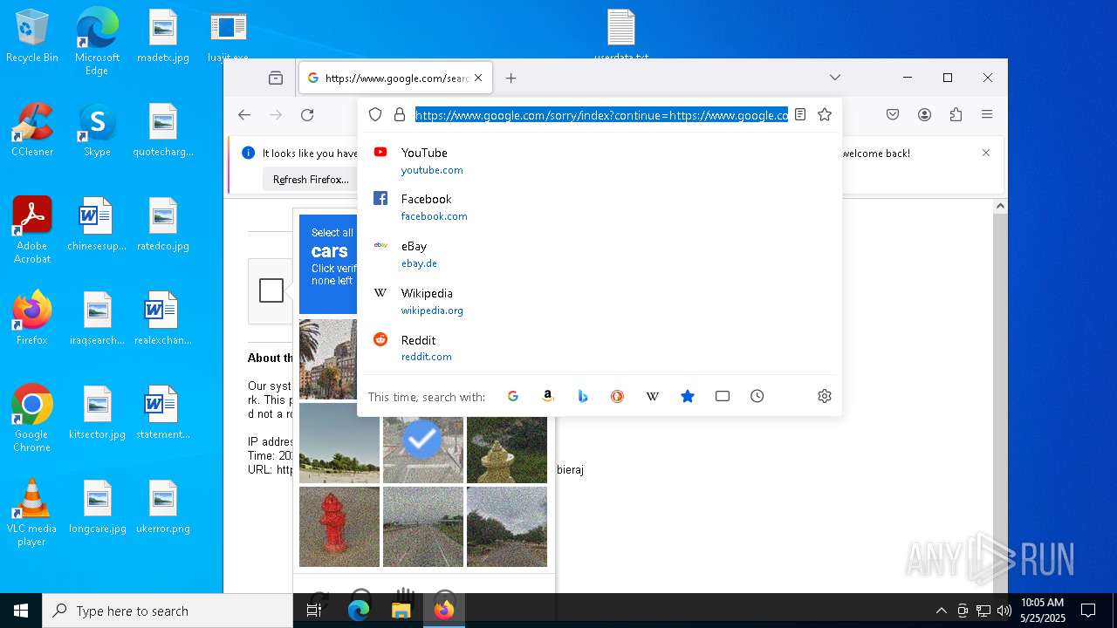This screenshot has width=1117, height=628.
Task: Select bottom middle highway captcha tile
Action: pyautogui.click(x=423, y=527)
